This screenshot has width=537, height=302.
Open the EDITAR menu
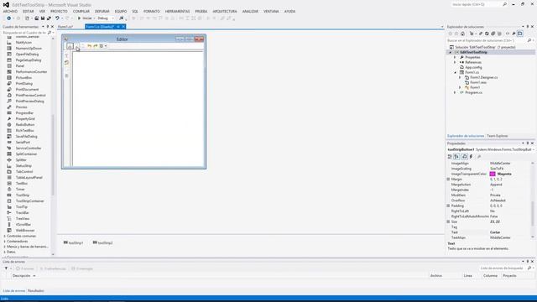coord(29,11)
